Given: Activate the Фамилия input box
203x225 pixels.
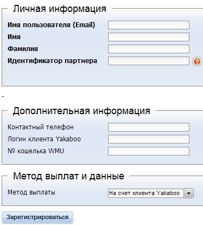Looking at the screenshot, I should [x=149, y=49].
